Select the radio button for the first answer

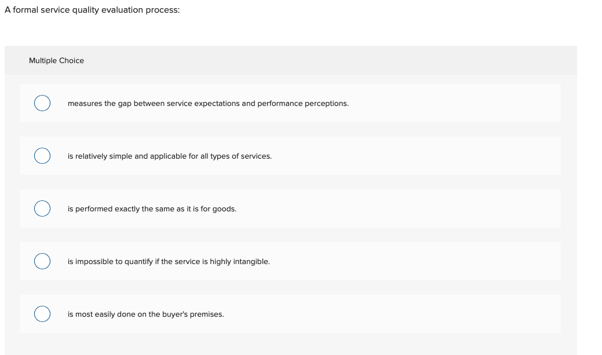[42, 103]
